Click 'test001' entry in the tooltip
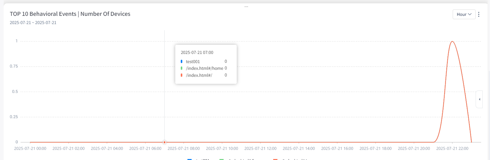Screen dimensions: 490x160 pyautogui.click(x=193, y=62)
